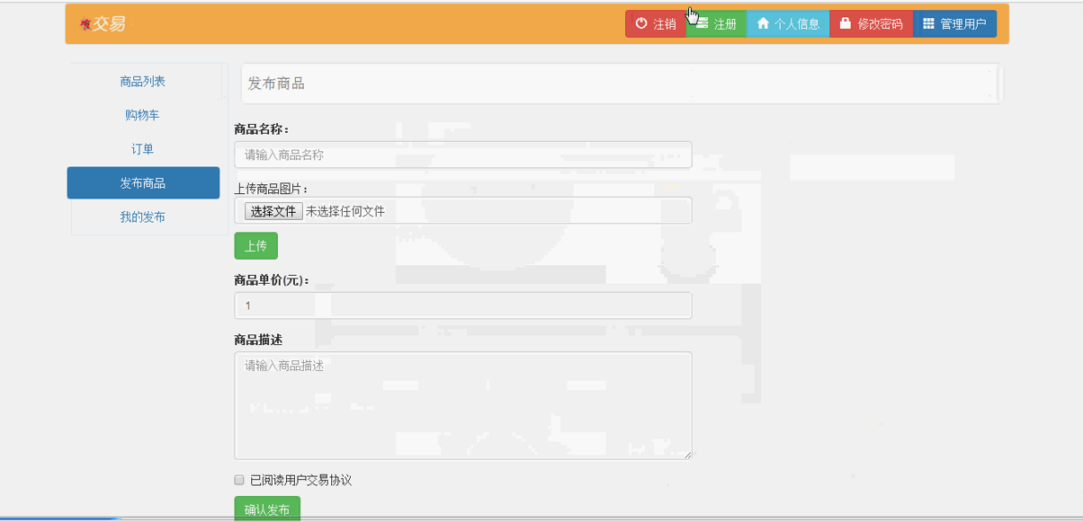Click the lock icon beside 修改密码
1083x522 pixels.
coord(845,24)
